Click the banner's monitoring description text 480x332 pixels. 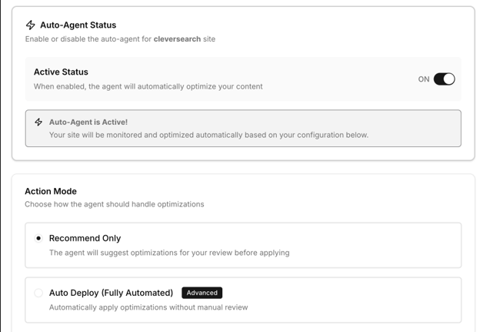[208, 135]
